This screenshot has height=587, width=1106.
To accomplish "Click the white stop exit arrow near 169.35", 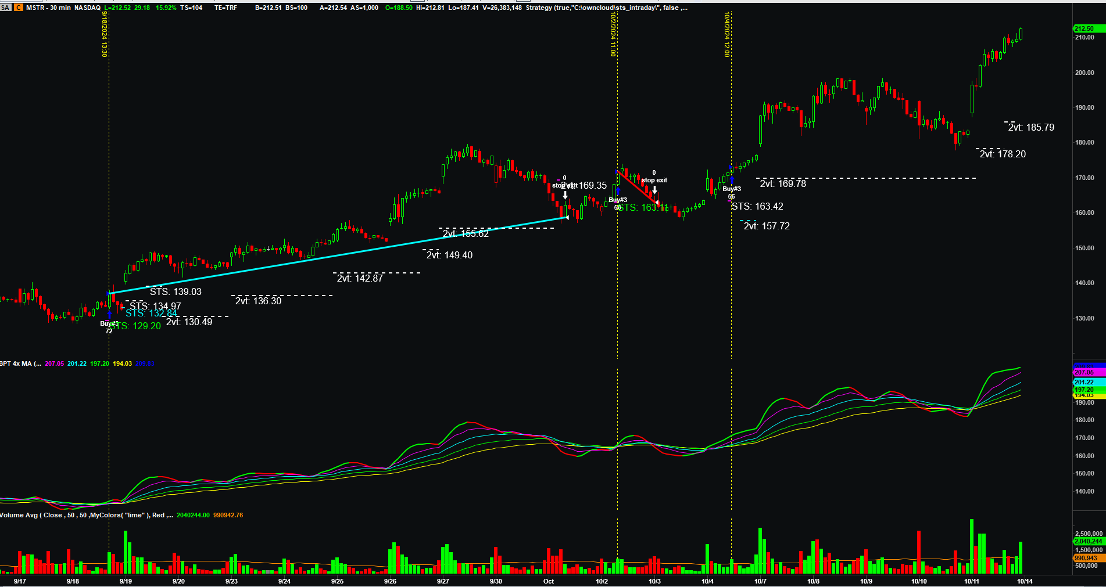I will pyautogui.click(x=565, y=196).
